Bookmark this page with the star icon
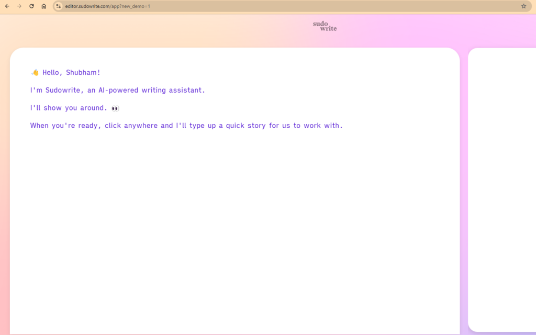The image size is (536, 335). [523, 6]
